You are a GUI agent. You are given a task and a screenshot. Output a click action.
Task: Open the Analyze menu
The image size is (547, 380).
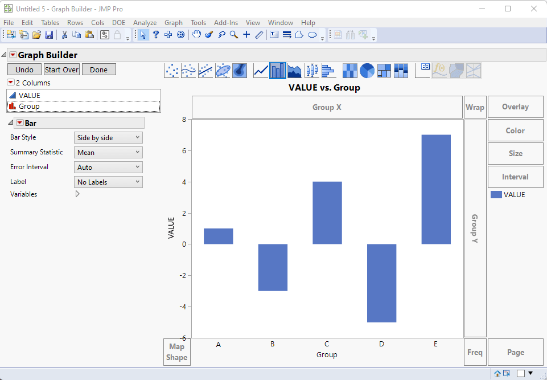(x=145, y=23)
